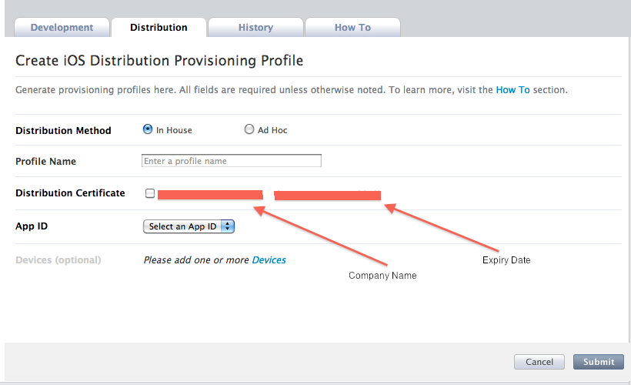The height and width of the screenshot is (385, 631).
Task: Click the Create iOS Distribution Provisioning Profile heading
Action: pos(159,60)
